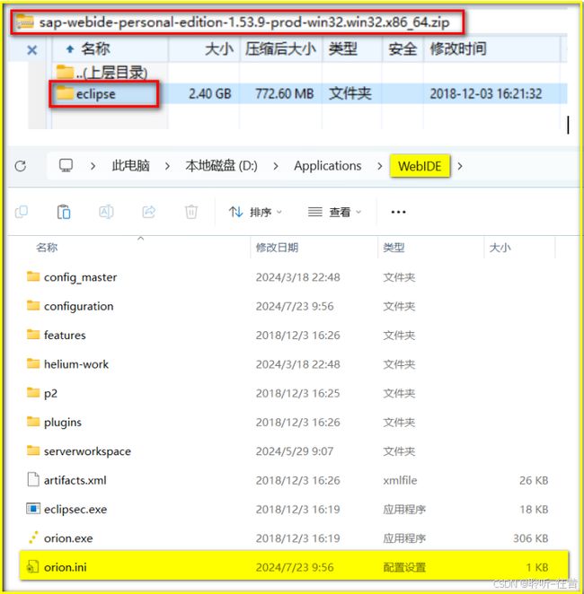Click the paste clipboard icon

(x=64, y=212)
